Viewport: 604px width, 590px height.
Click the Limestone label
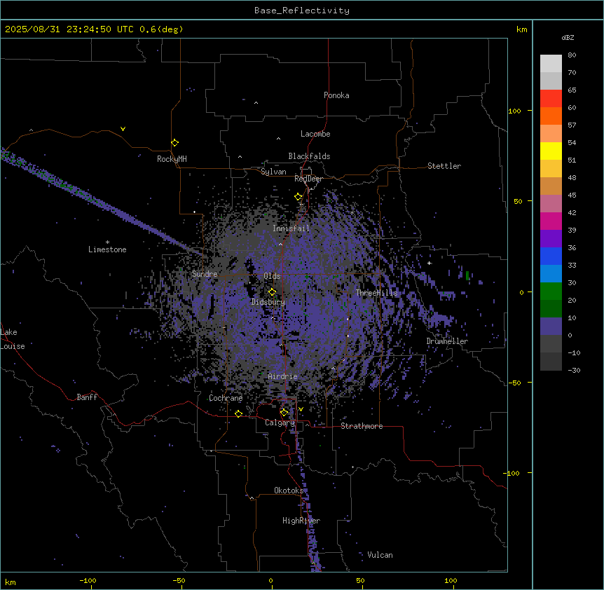107,249
